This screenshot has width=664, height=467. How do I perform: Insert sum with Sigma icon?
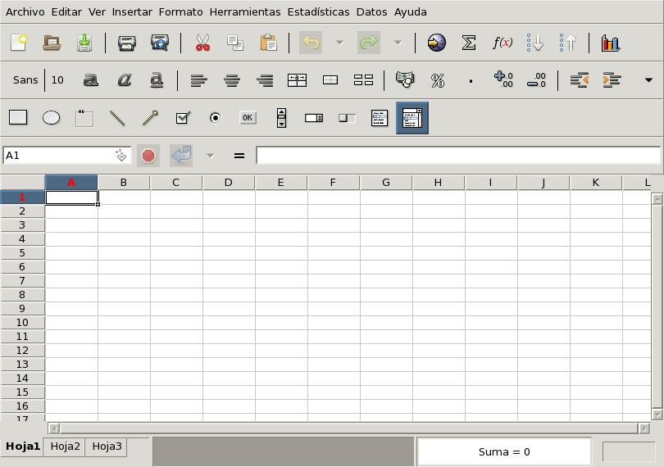point(469,43)
